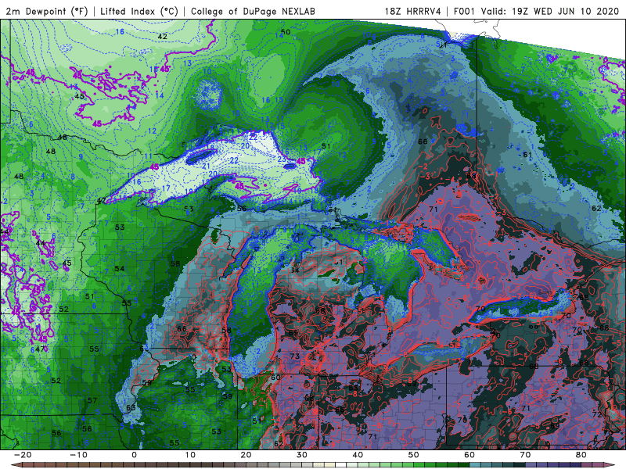This screenshot has width=626, height=469.
Task: Click the right arrow end of color bar
Action: coord(611,465)
